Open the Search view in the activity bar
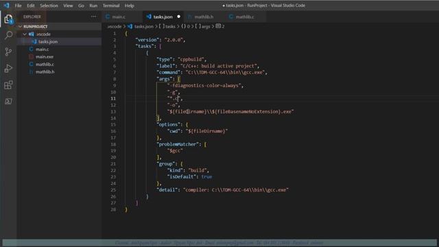The image size is (439, 247). coord(8,35)
